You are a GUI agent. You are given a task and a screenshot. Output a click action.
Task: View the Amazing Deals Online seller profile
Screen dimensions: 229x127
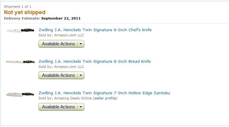pos(105,98)
